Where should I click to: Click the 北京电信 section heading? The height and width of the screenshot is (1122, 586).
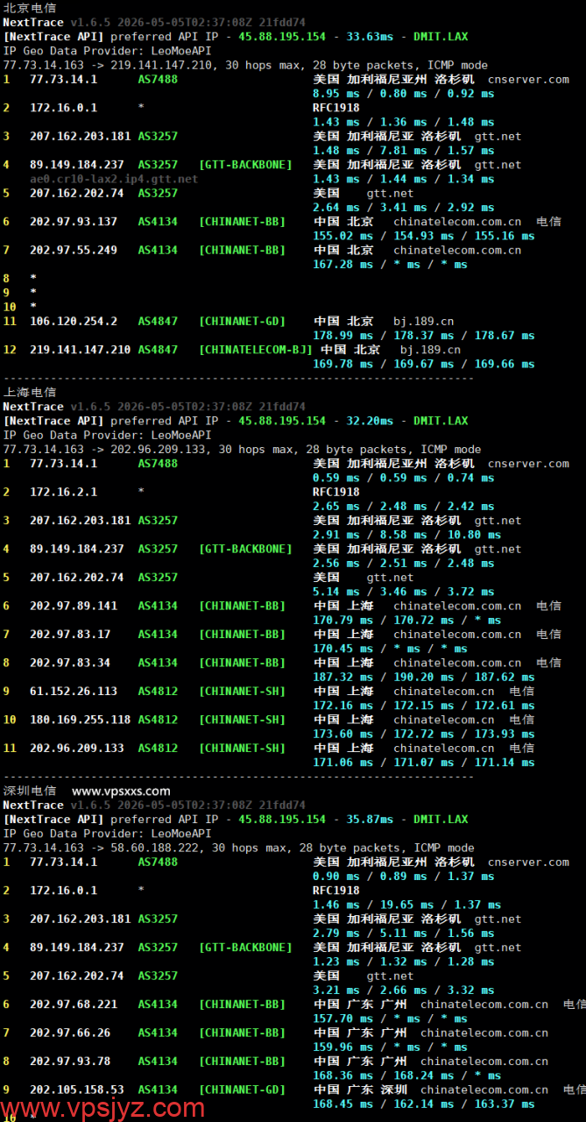point(29,8)
